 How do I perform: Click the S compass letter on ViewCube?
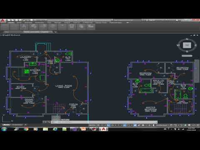coord(187,51)
